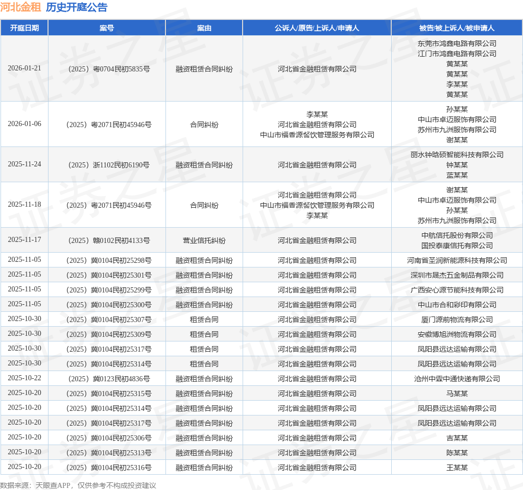This screenshot has height=490, width=523.
Task: Select case number 冀0104民初25301号
Action: 109,275
